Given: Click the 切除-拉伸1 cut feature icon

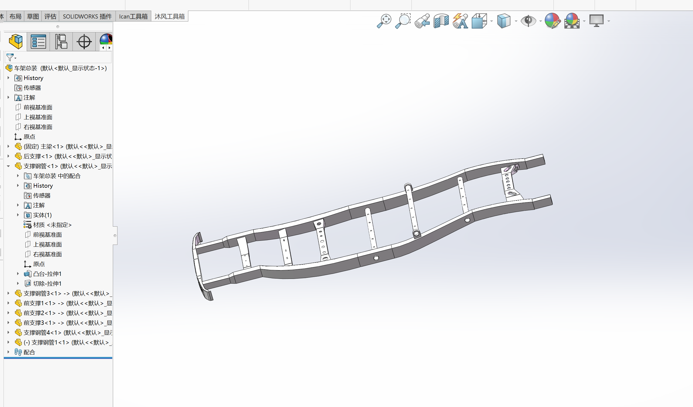Looking at the screenshot, I should tap(28, 283).
